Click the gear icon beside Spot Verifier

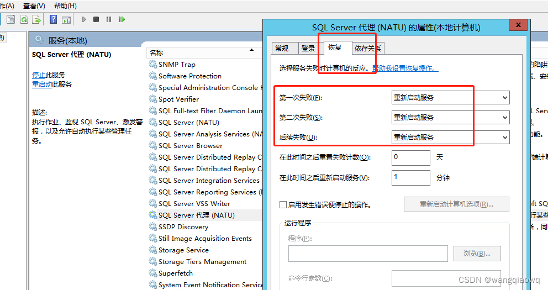[152, 99]
